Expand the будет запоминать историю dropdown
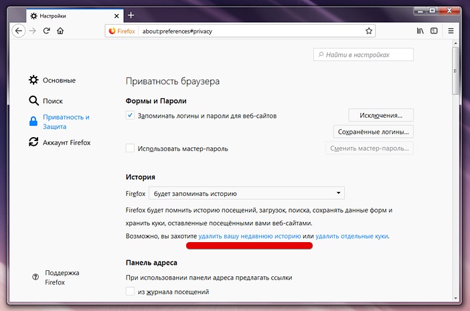 246,193
